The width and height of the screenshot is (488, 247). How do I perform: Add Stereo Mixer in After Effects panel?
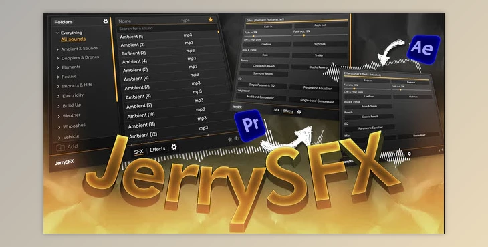pyautogui.click(x=419, y=135)
